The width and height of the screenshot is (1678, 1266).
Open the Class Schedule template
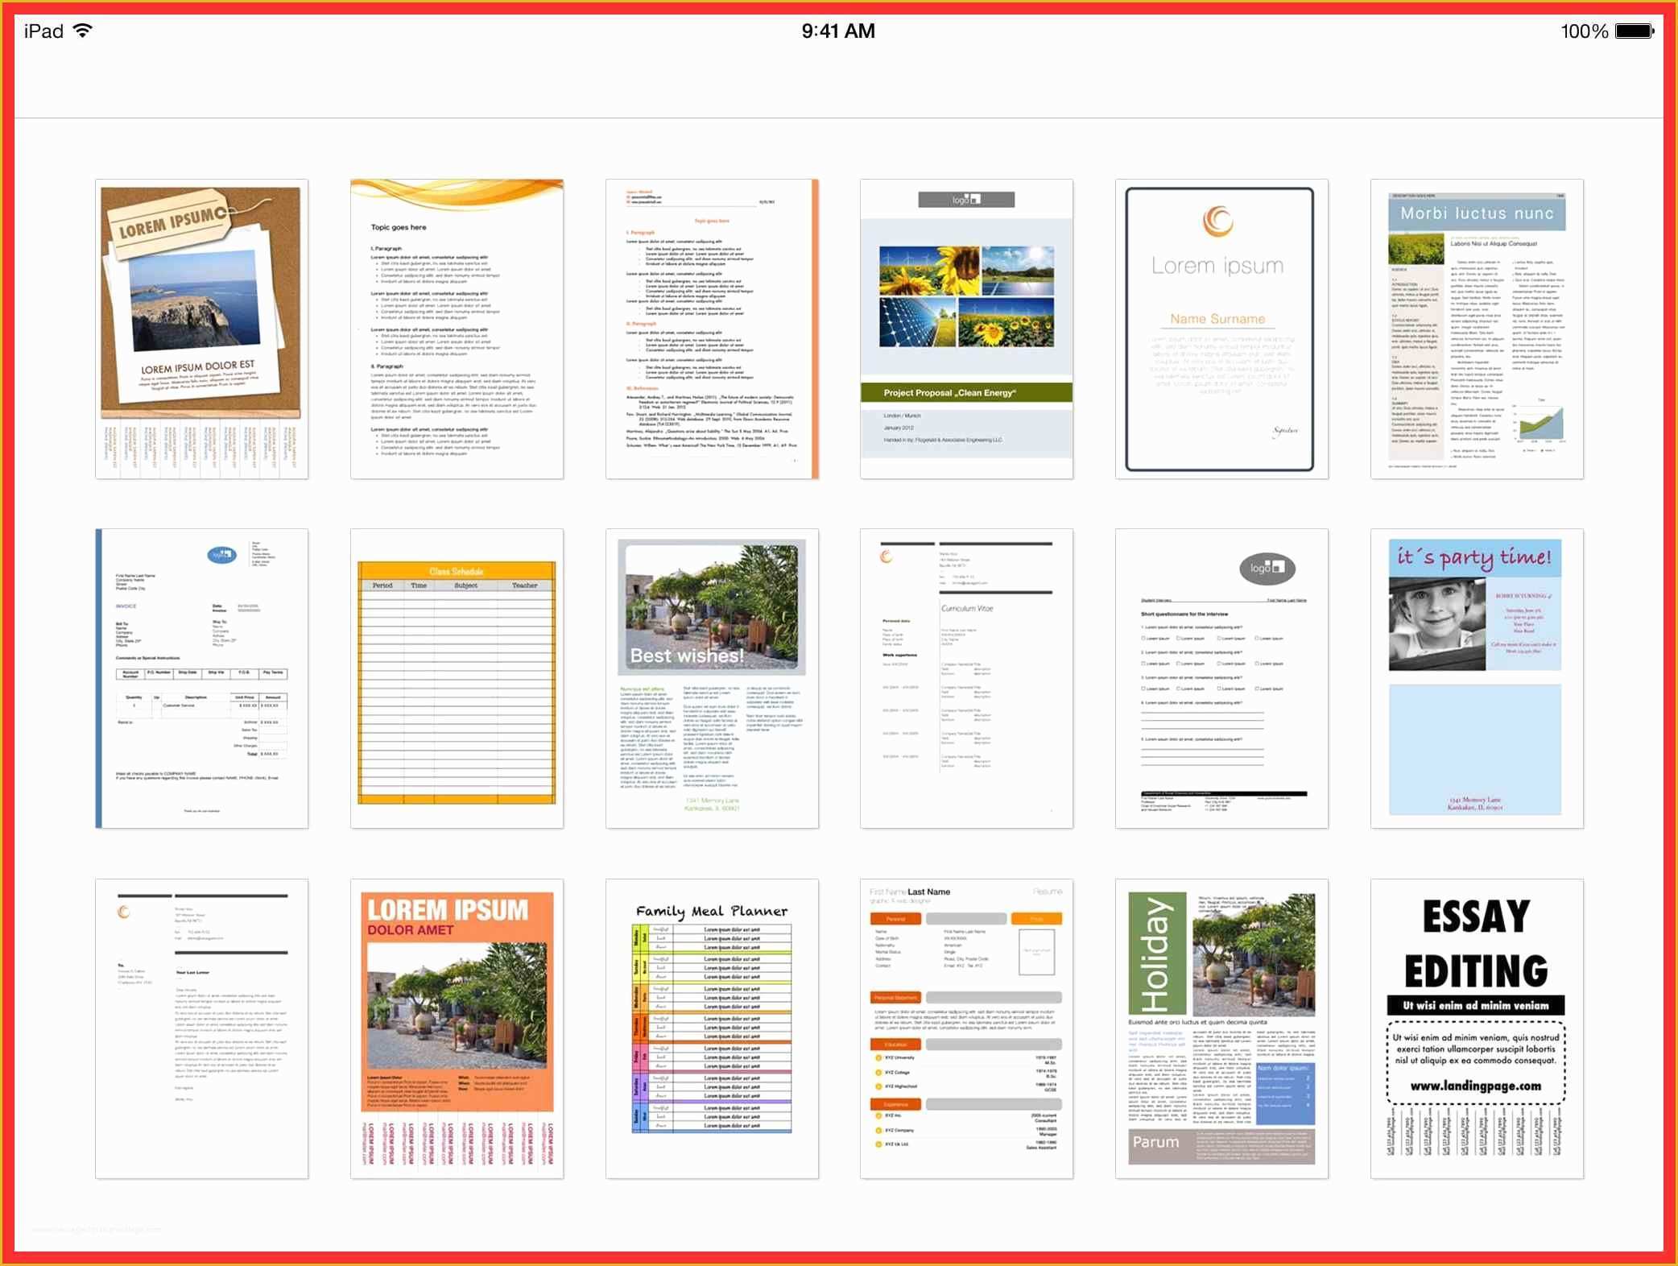coord(459,672)
